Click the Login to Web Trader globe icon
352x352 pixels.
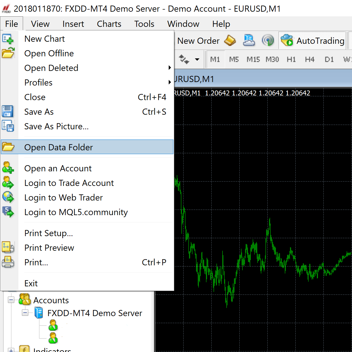click(8, 197)
